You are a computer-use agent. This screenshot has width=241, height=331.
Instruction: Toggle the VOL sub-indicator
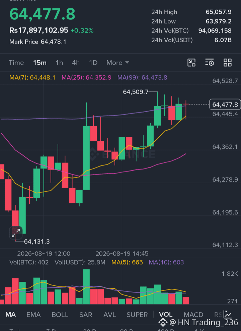click(x=166, y=315)
